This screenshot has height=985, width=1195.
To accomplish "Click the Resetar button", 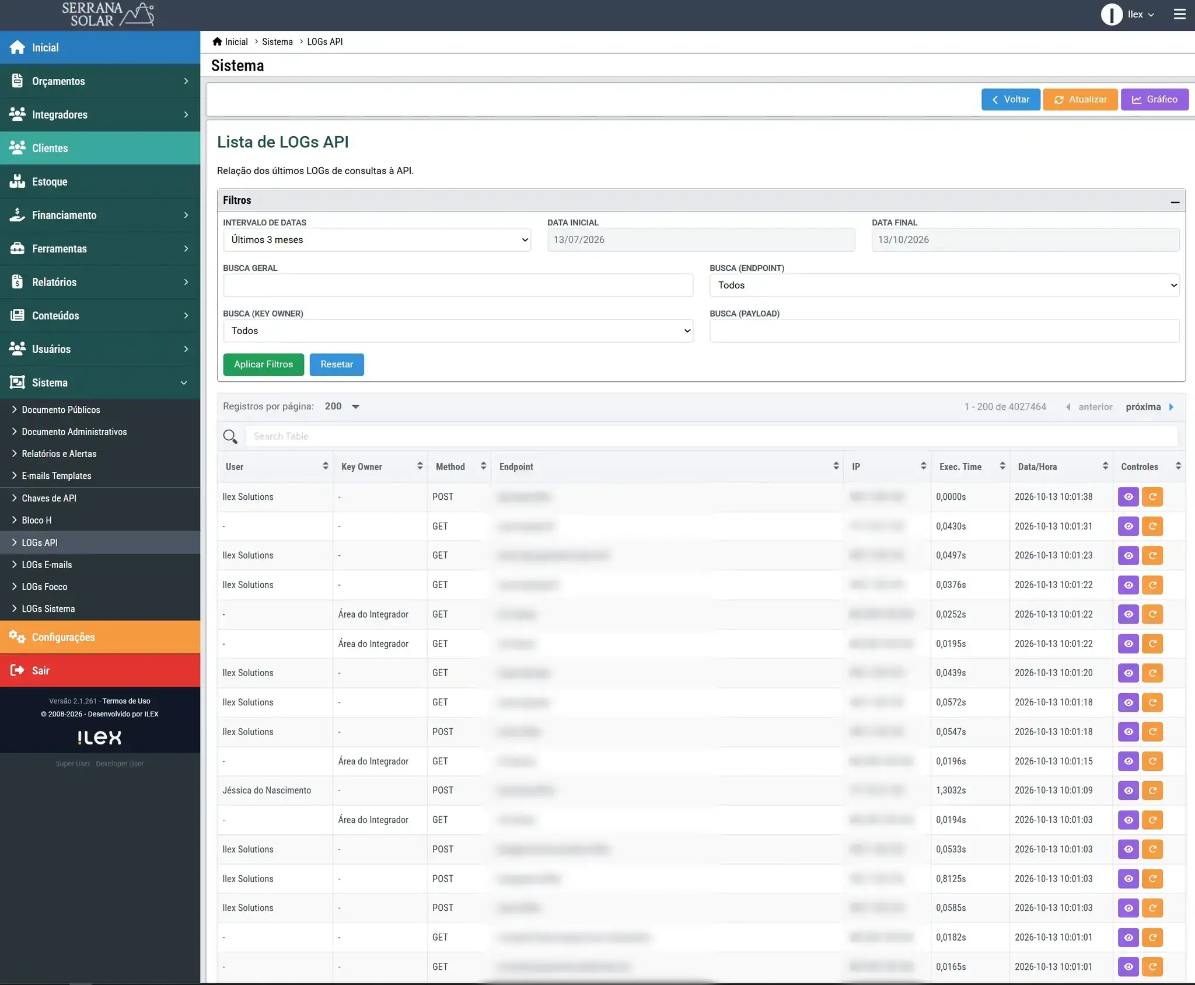I will (337, 364).
